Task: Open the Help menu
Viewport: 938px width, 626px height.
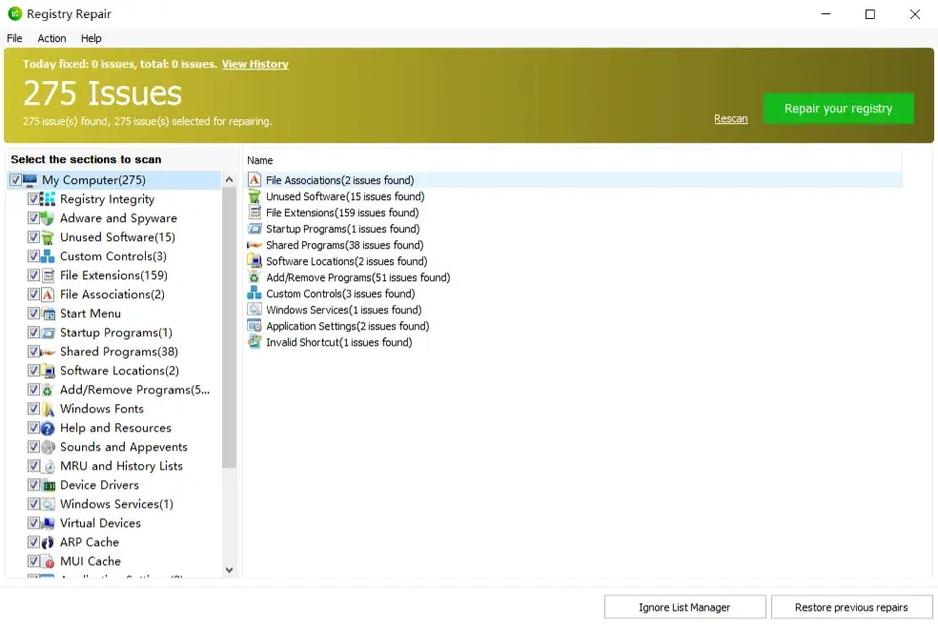Action: (x=91, y=38)
